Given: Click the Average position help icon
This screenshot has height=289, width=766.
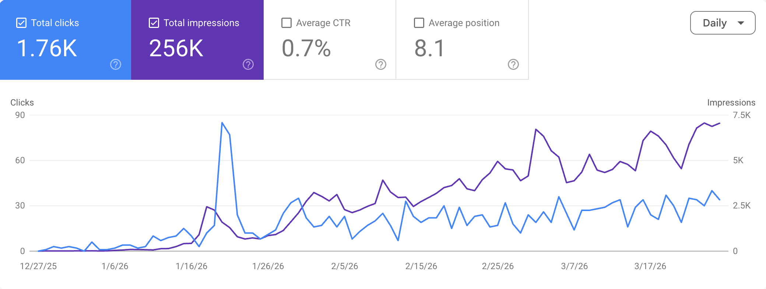Looking at the screenshot, I should coord(513,64).
